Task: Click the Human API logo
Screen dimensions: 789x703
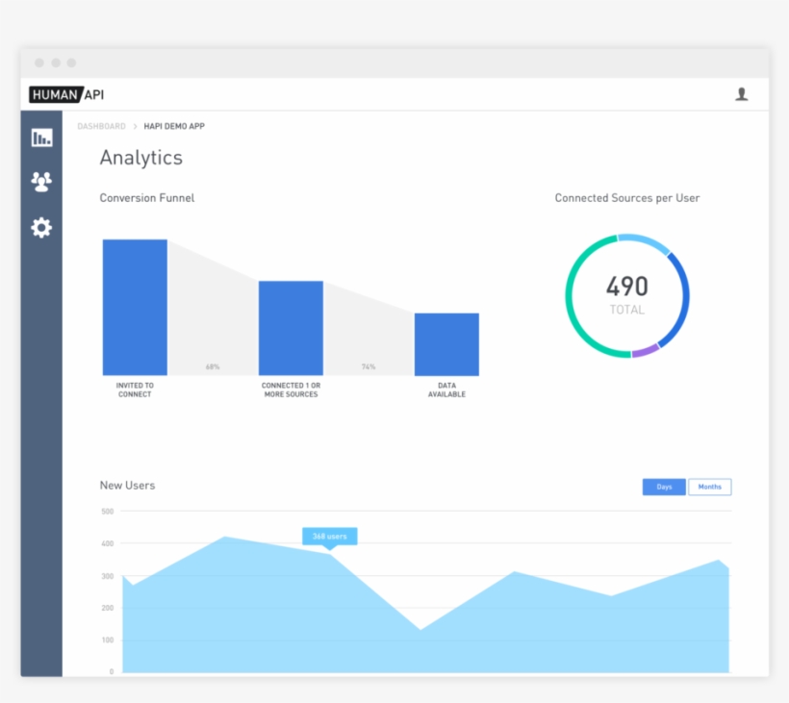Action: tap(66, 94)
